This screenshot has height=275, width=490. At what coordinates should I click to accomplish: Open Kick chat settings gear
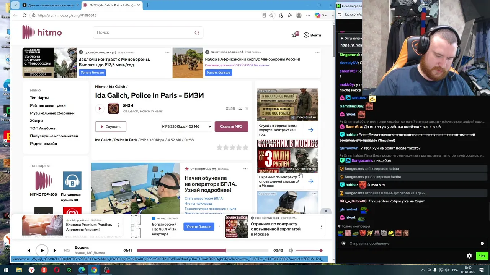click(x=469, y=256)
